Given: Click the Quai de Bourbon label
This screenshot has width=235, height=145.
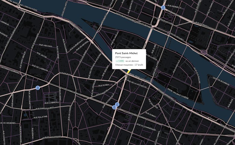Looking at the screenshot, I should [x=221, y=81].
